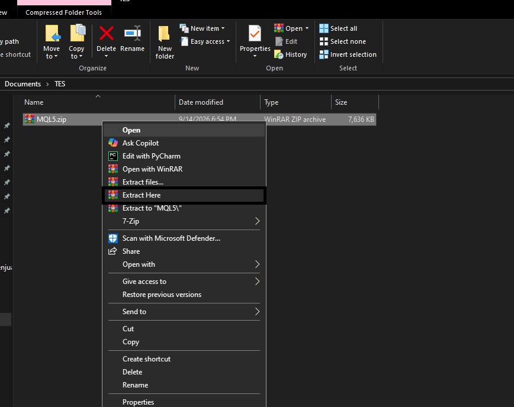The height and width of the screenshot is (407, 514).
Task: Expand the Move to dropdown arrow
Action: pyautogui.click(x=56, y=56)
